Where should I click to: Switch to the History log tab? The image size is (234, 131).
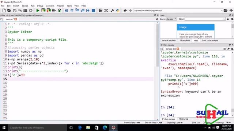[x=184, y=119]
